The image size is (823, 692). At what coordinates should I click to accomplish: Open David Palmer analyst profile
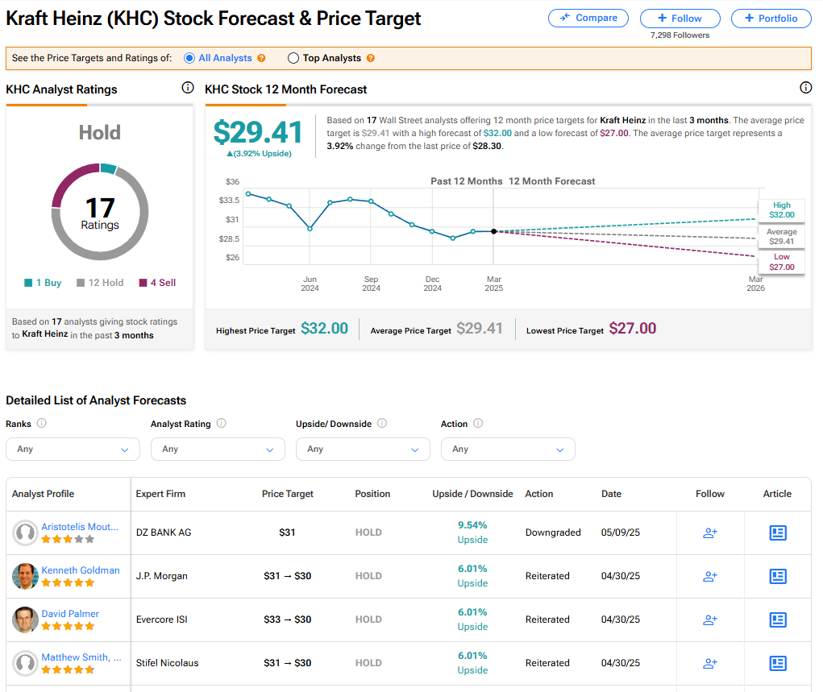[x=70, y=614]
